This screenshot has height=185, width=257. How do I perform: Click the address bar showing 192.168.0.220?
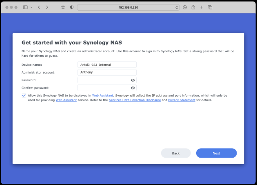point(128,7)
